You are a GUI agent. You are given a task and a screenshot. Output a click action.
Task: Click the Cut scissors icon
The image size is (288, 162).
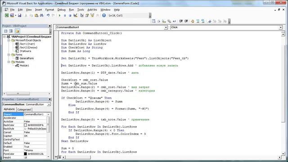point(26,15)
